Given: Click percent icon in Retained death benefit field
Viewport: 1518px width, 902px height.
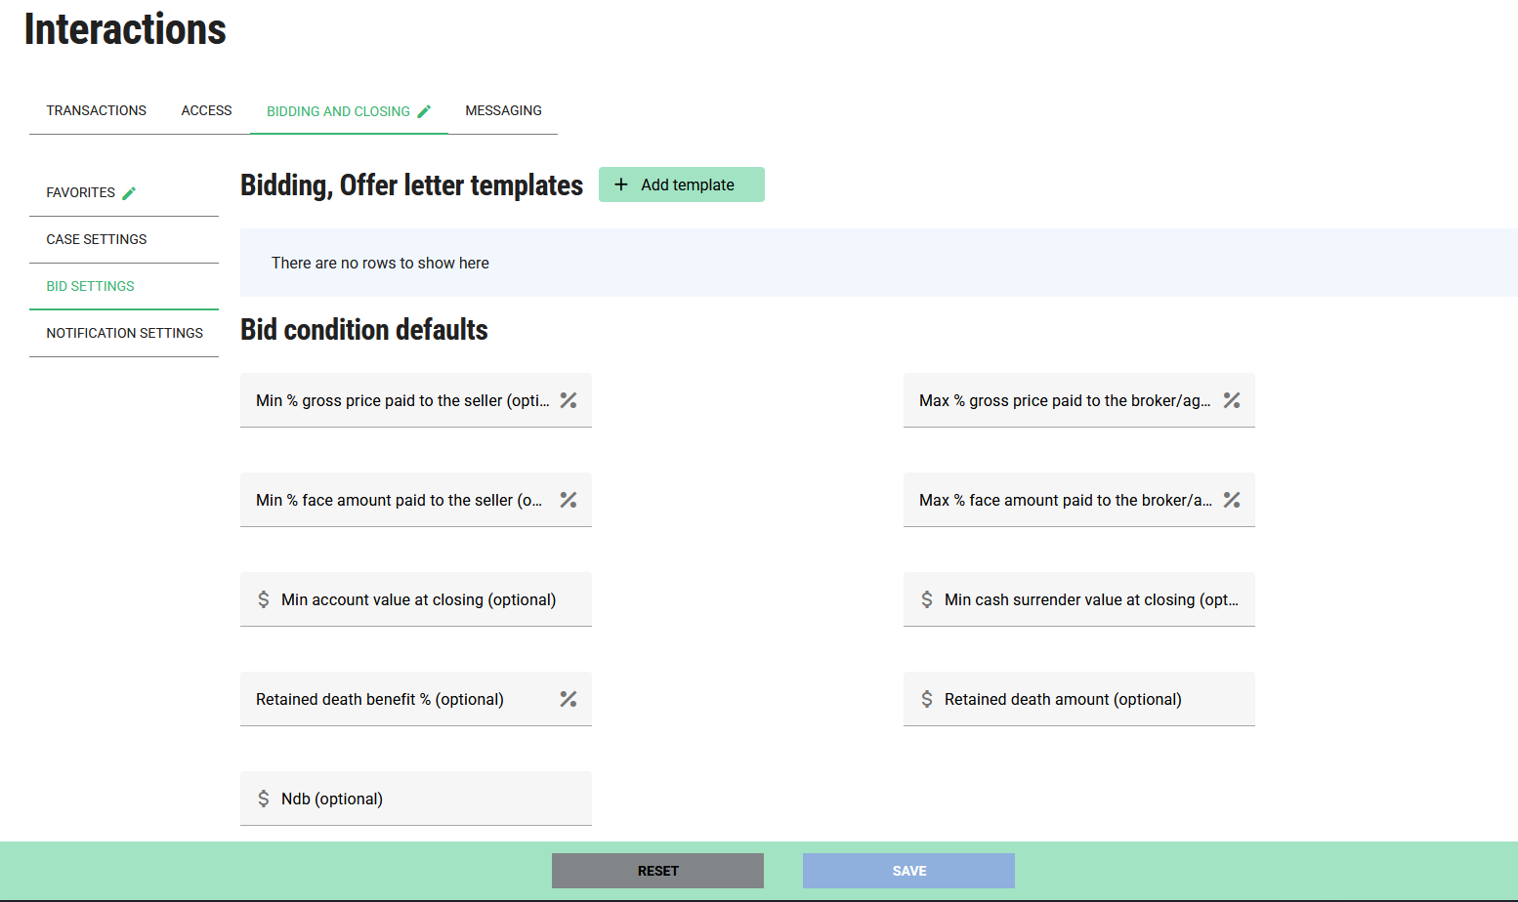Looking at the screenshot, I should [x=569, y=699].
